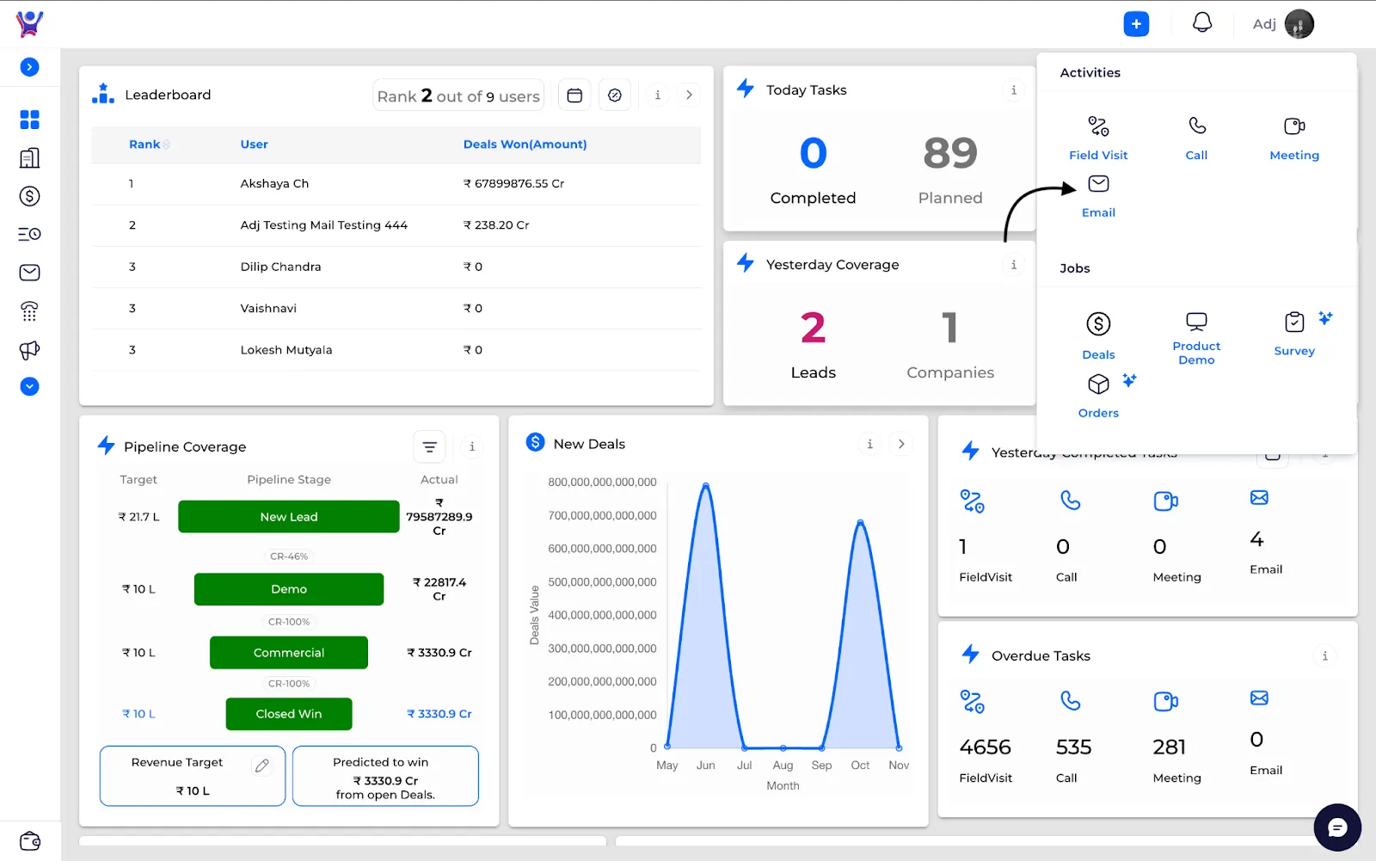This screenshot has width=1376, height=861.
Task: Open the companies building icon in sidebar
Action: click(29, 158)
